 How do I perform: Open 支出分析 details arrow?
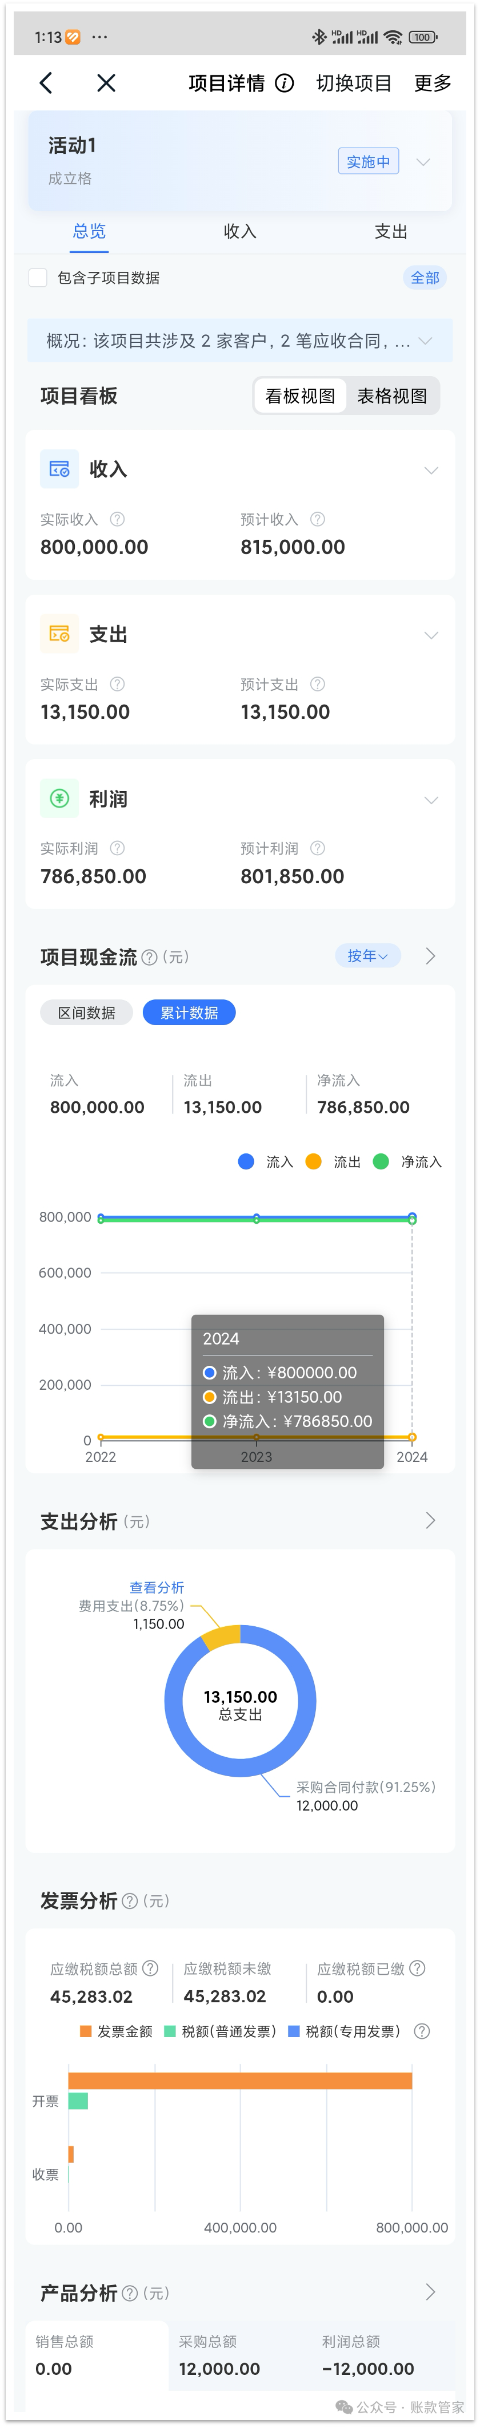[x=431, y=1520]
